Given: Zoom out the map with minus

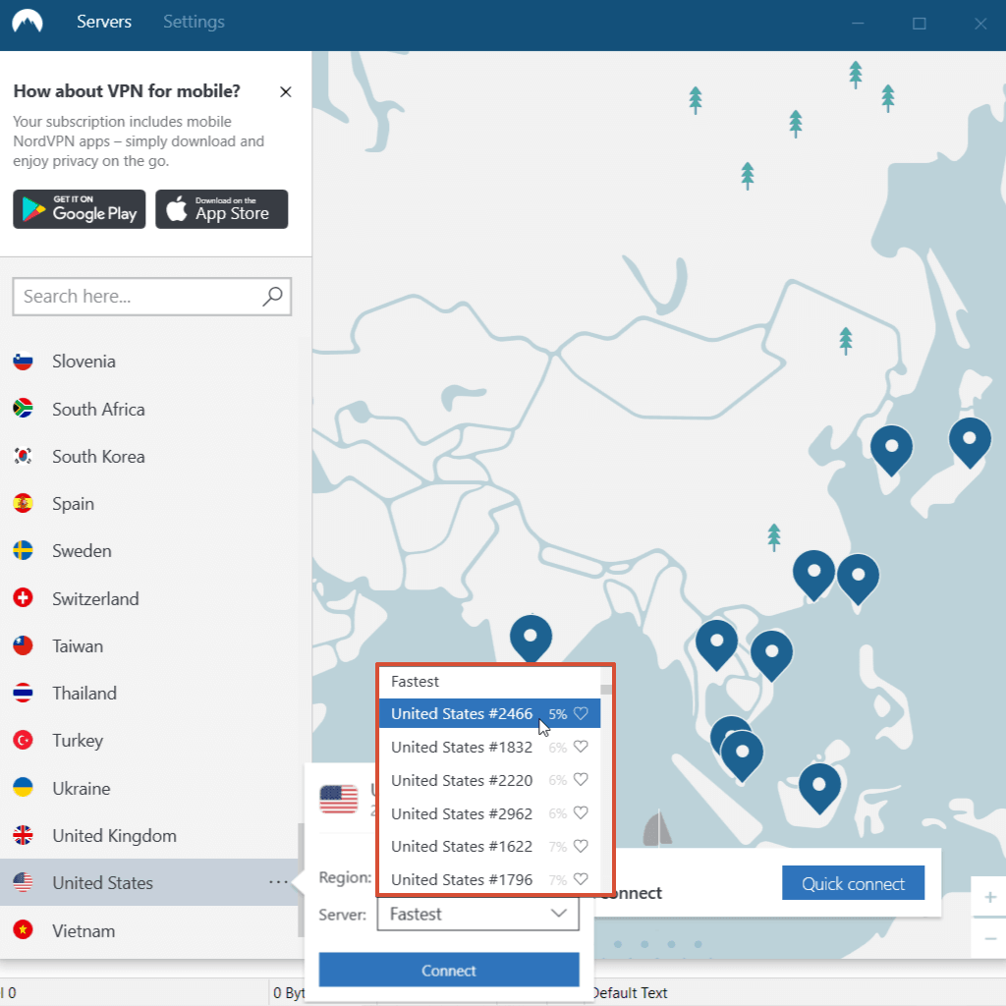Looking at the screenshot, I should (x=990, y=938).
